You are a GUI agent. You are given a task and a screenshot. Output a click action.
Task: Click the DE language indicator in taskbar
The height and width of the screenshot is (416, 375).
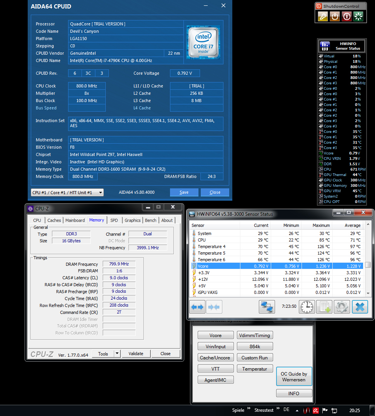tap(286, 409)
